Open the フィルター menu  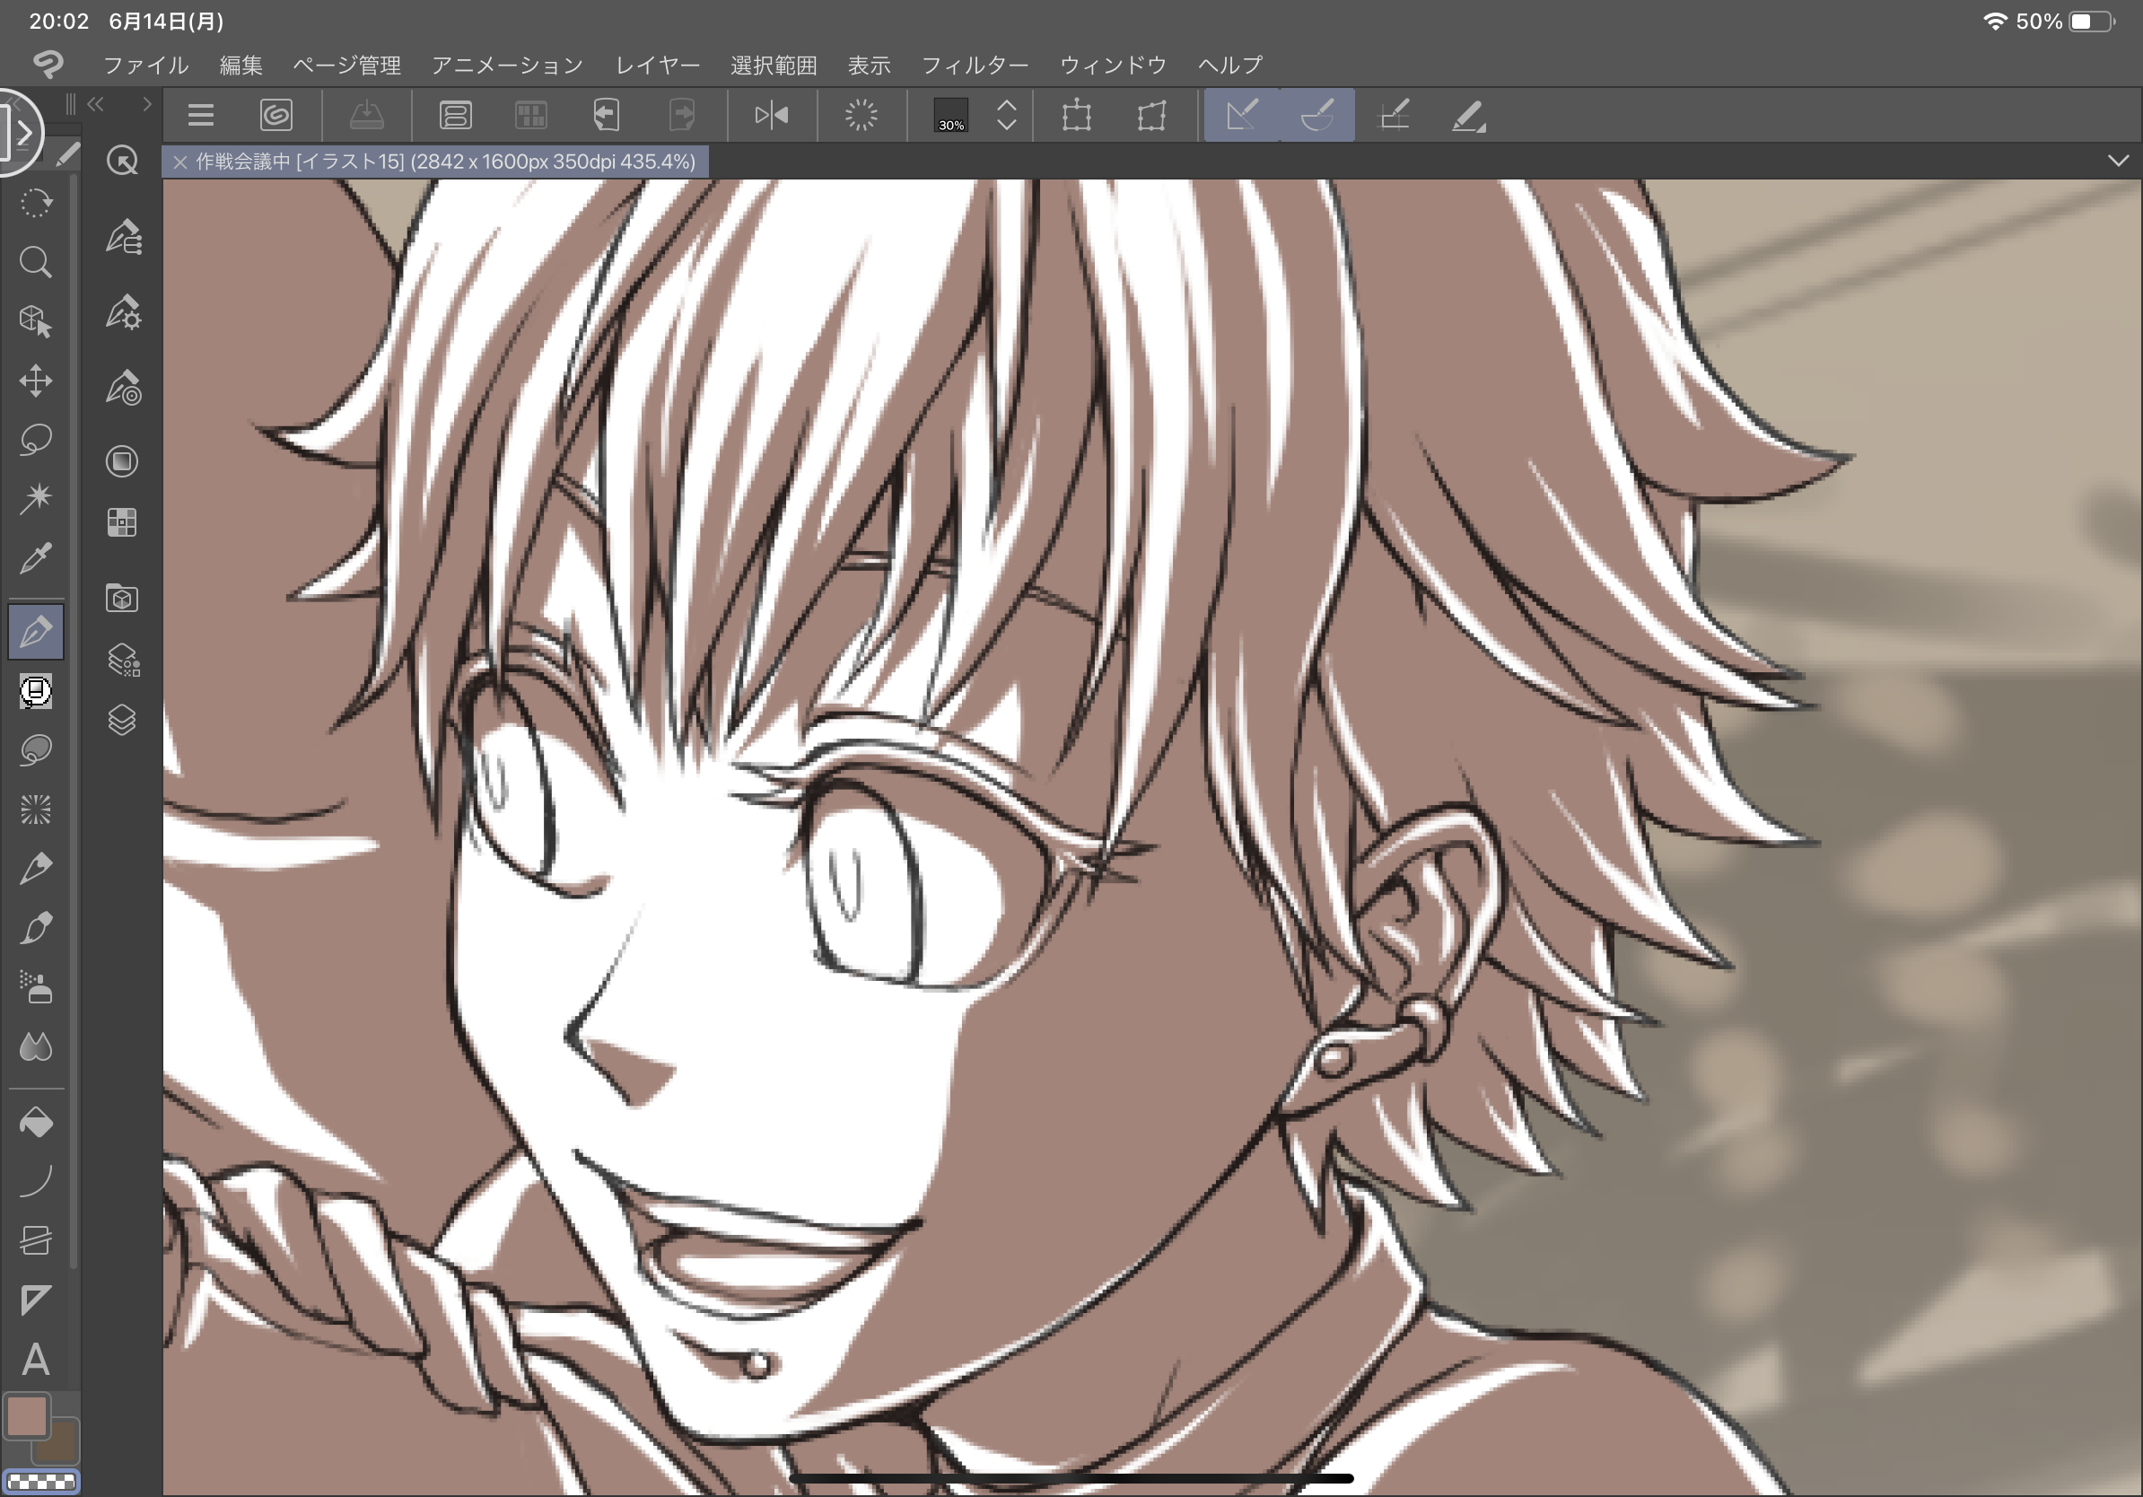974,66
